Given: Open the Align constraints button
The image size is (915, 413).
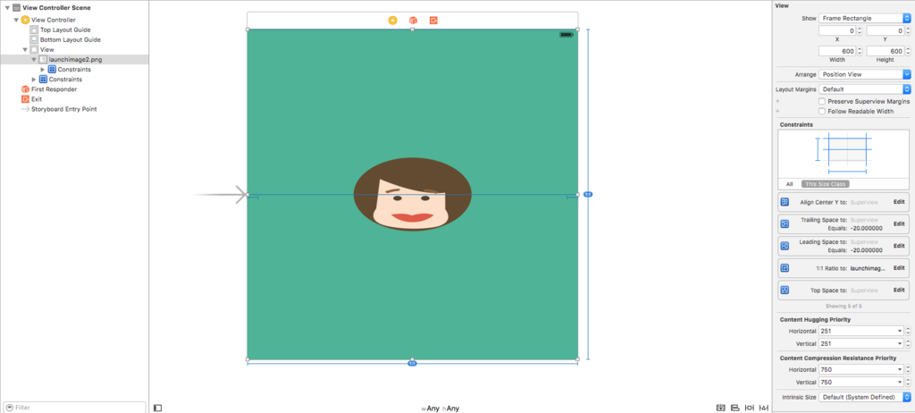Looking at the screenshot, I should pyautogui.click(x=735, y=408).
